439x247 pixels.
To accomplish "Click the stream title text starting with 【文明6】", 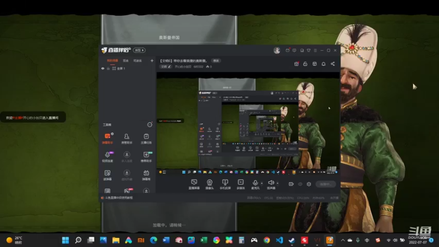I will point(184,60).
